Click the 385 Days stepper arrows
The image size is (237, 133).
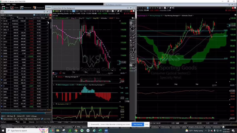click(x=14, y=116)
